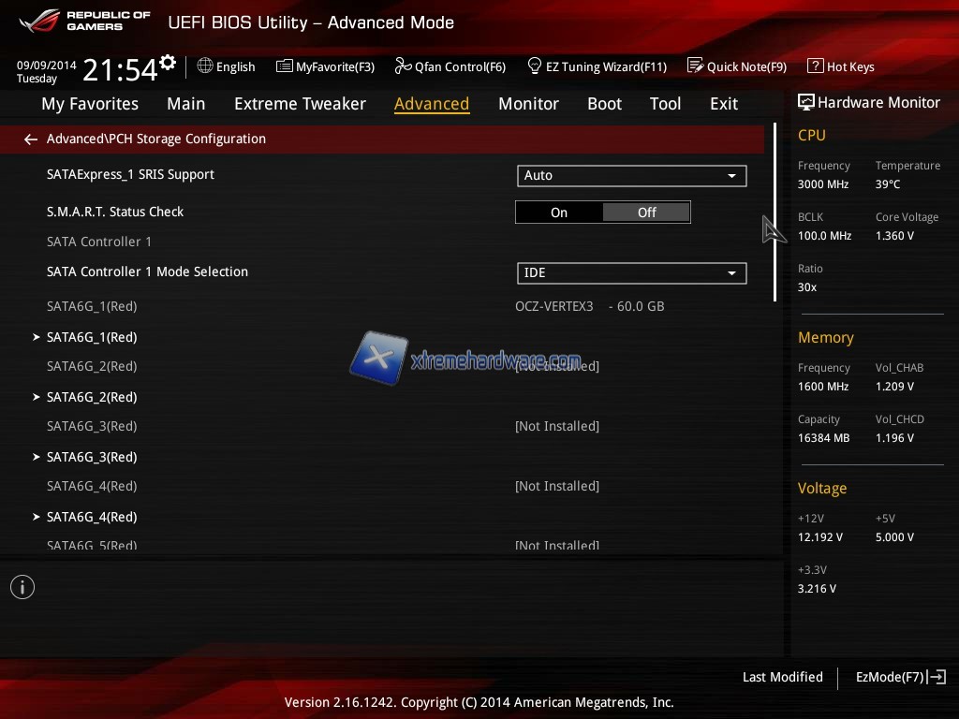Click the info icon at bottom left

click(x=22, y=587)
